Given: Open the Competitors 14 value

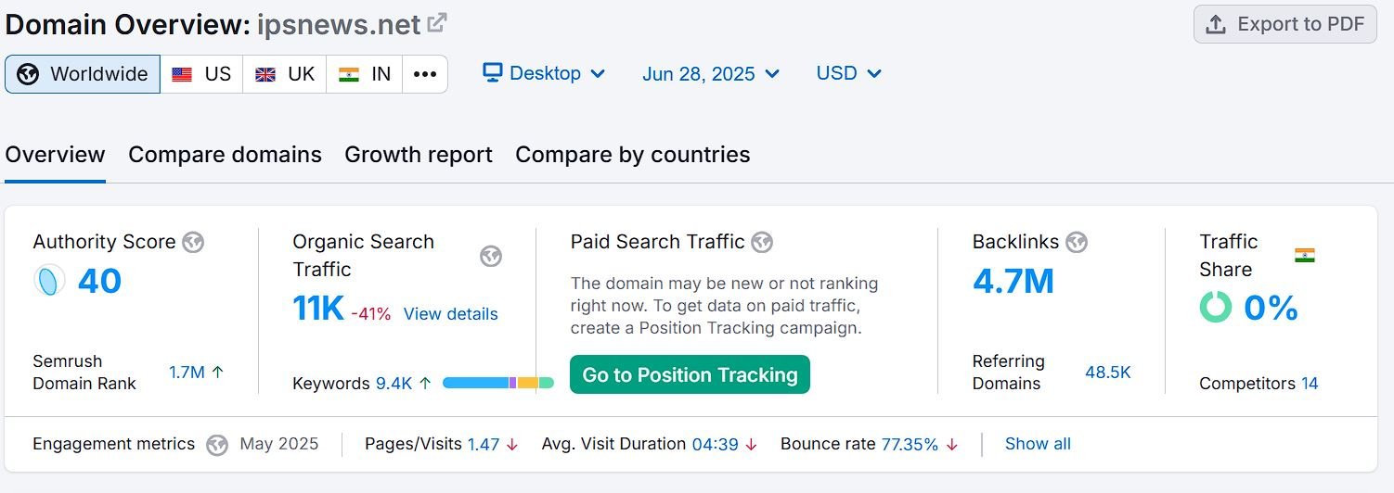Looking at the screenshot, I should (x=1310, y=384).
